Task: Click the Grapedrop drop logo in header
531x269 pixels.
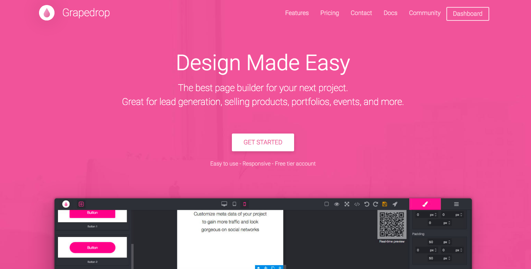Action: click(x=47, y=13)
